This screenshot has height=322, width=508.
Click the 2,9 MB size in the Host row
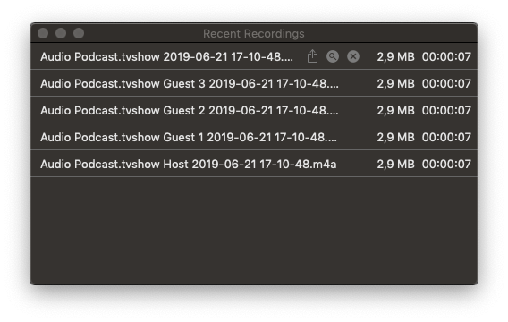[x=395, y=165]
